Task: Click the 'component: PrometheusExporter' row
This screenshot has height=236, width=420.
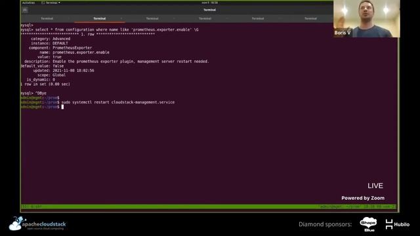Action: coord(60,48)
